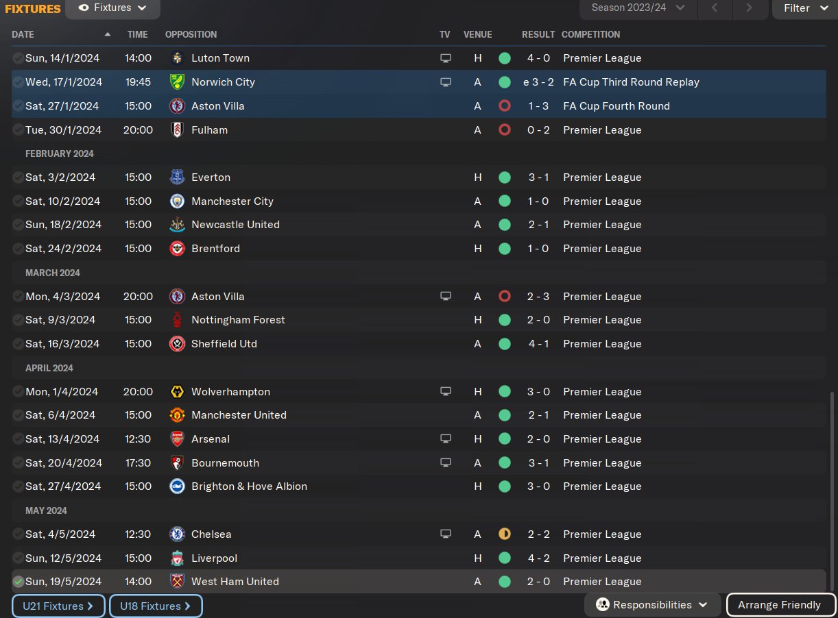Toggle the checkmark beside Everton fixture

point(18,177)
